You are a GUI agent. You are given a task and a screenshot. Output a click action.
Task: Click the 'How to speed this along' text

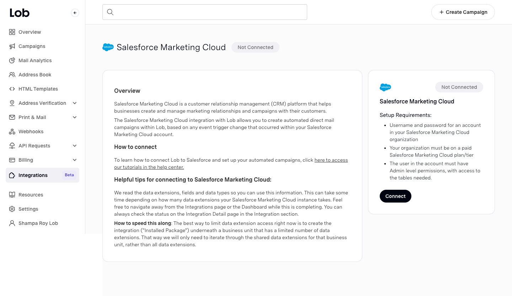pyautogui.click(x=143, y=223)
